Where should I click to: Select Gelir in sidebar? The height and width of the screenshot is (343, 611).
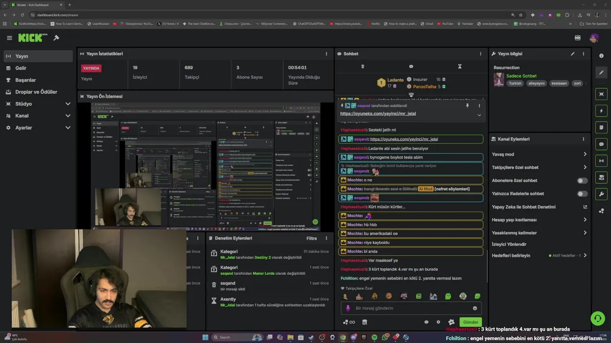pyautogui.click(x=38, y=68)
